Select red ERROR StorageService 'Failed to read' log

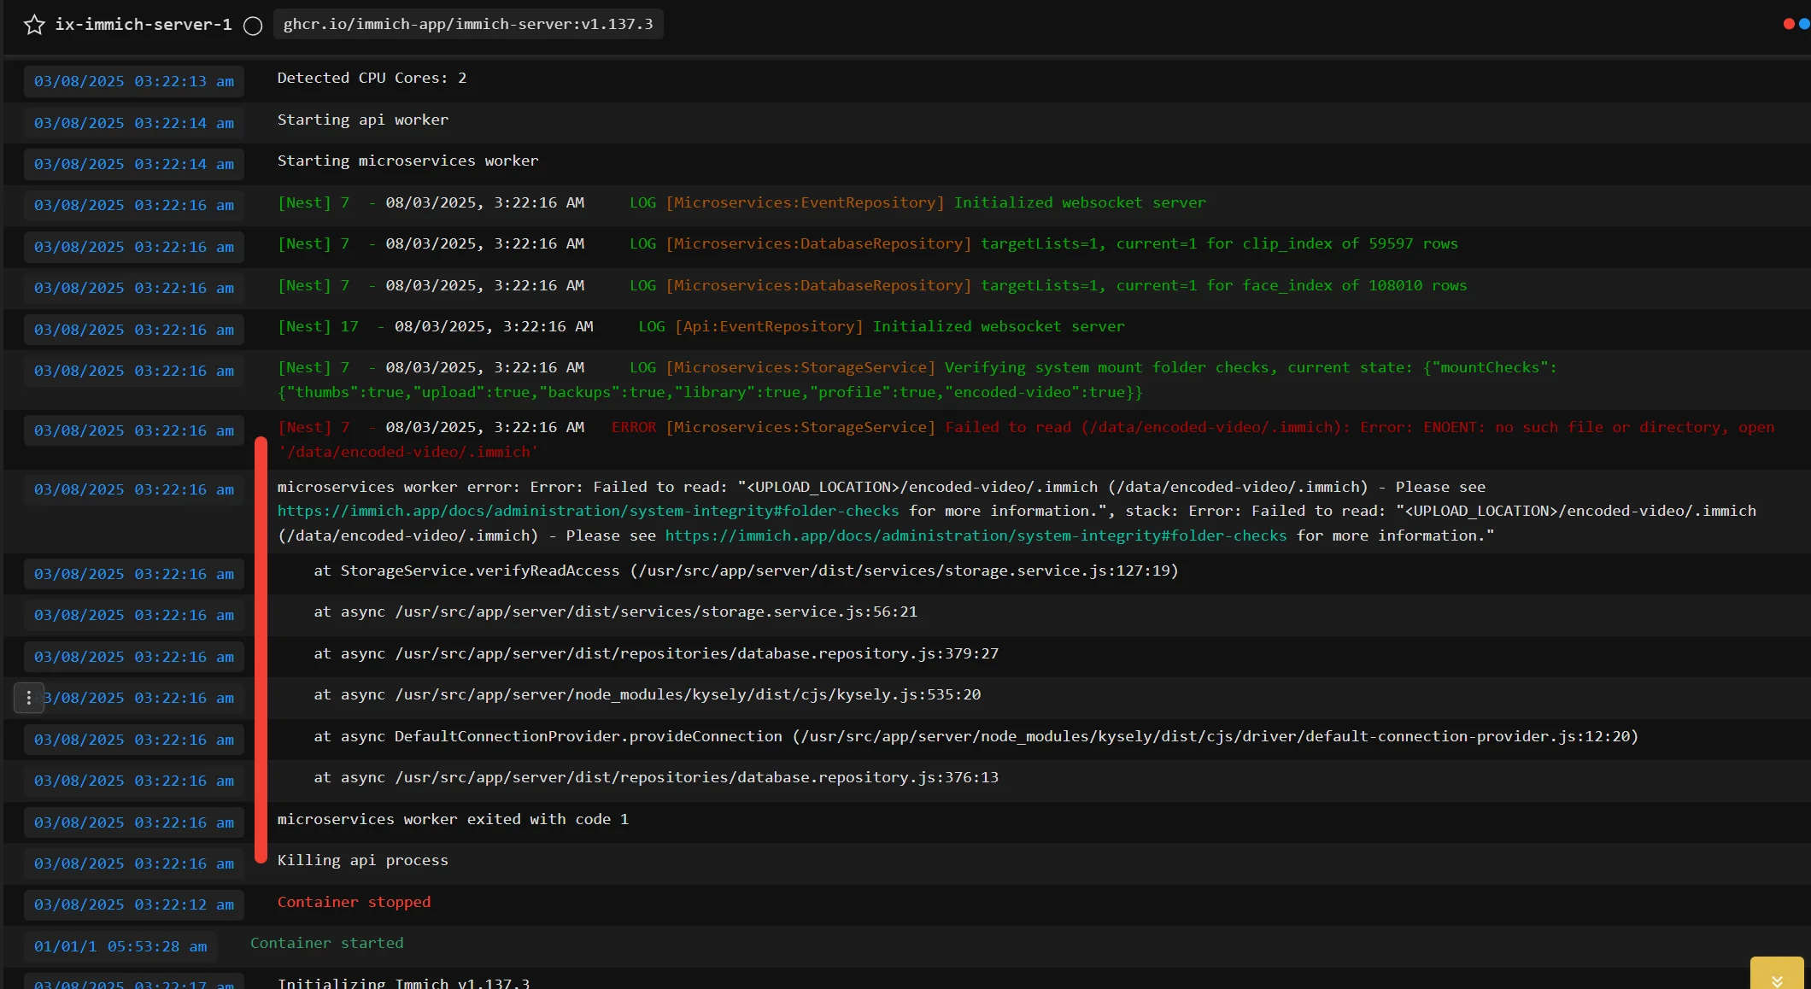[x=1026, y=439]
